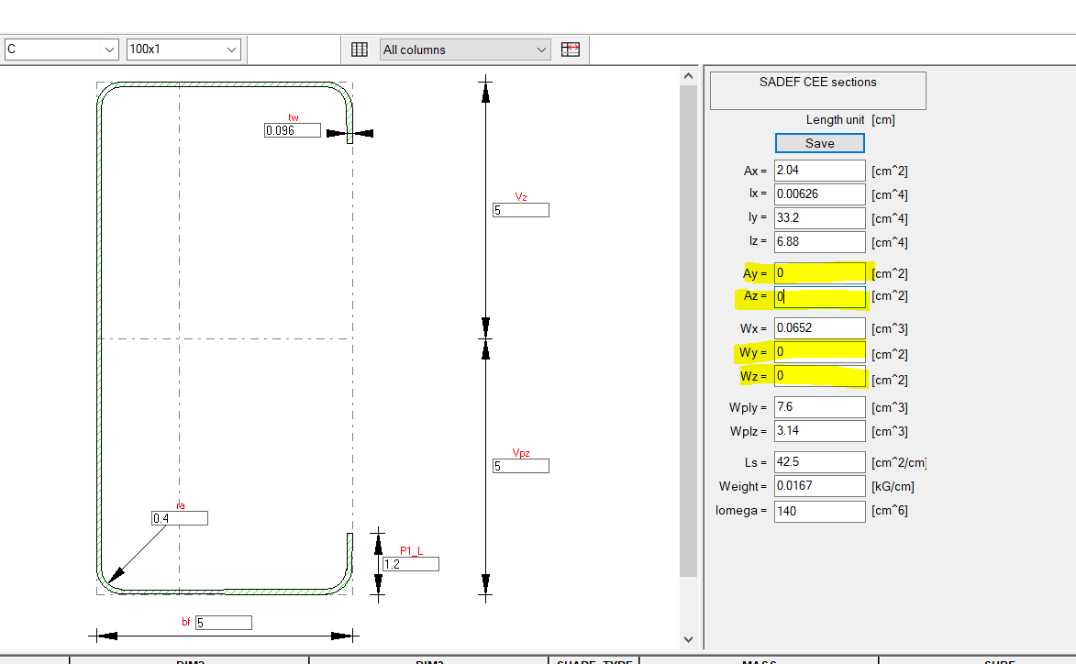This screenshot has height=664, width=1076.
Task: Click the drawing panel scroll up arrow
Action: click(688, 76)
